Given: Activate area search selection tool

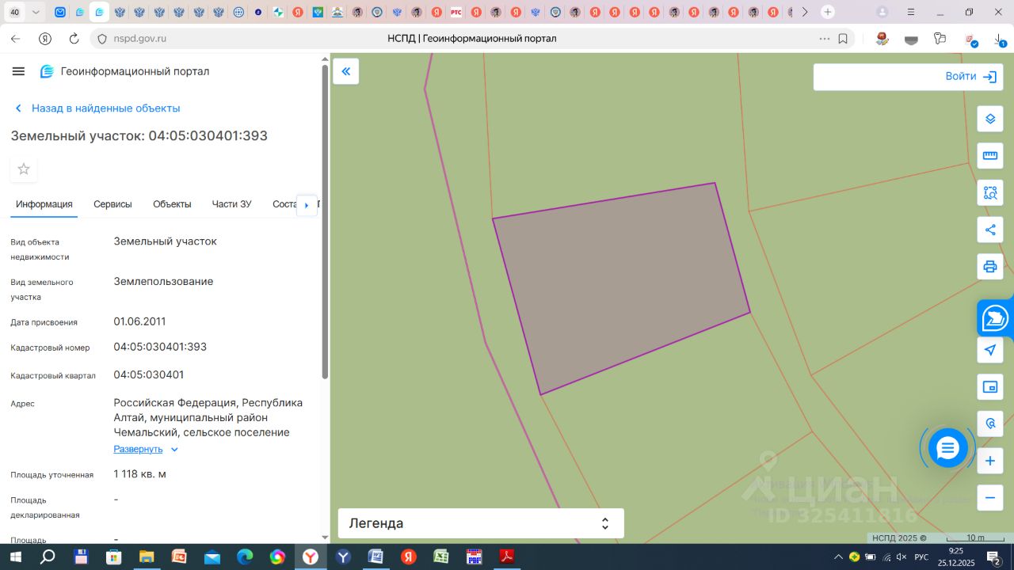Looking at the screenshot, I should click(990, 192).
